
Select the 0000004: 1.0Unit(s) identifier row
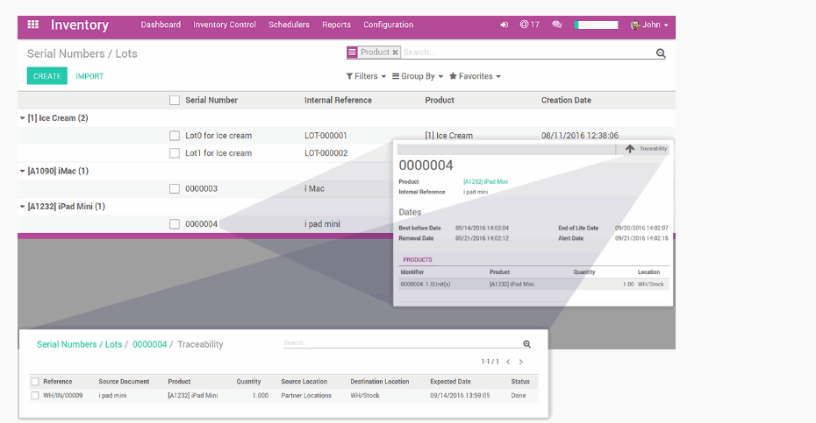tap(534, 285)
